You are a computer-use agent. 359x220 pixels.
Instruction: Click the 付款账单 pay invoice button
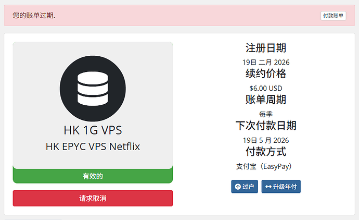pos(333,16)
